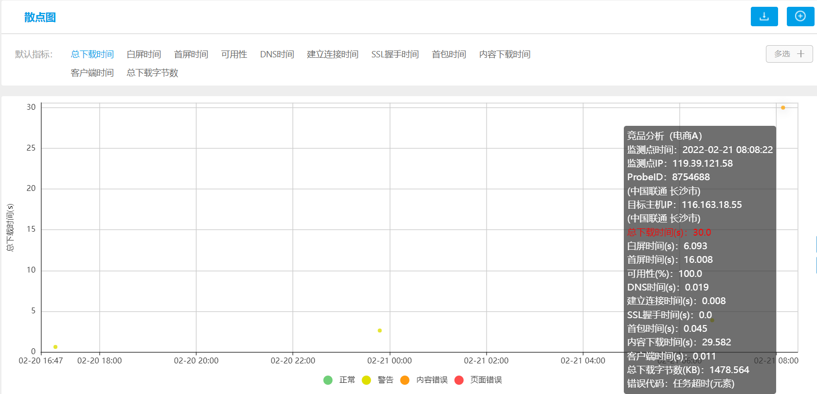The image size is (817, 394).
Task: Click the blue circled plus icon button
Action: [800, 17]
